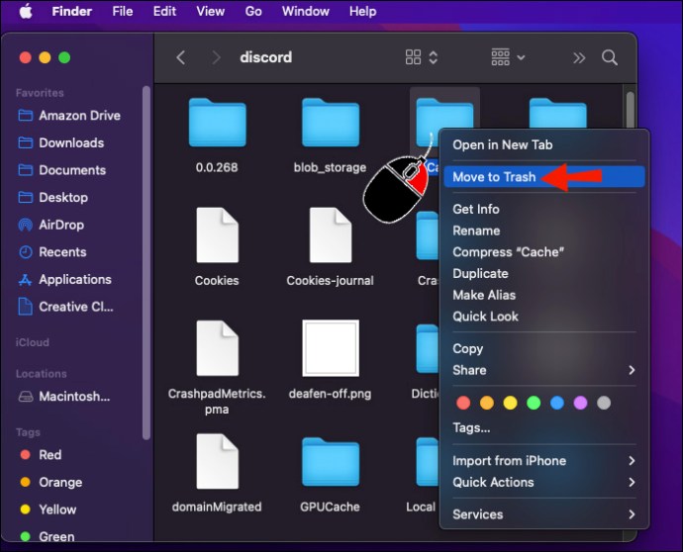This screenshot has height=552, width=683.
Task: Expand Import from iPhone submenu
Action: [544, 461]
